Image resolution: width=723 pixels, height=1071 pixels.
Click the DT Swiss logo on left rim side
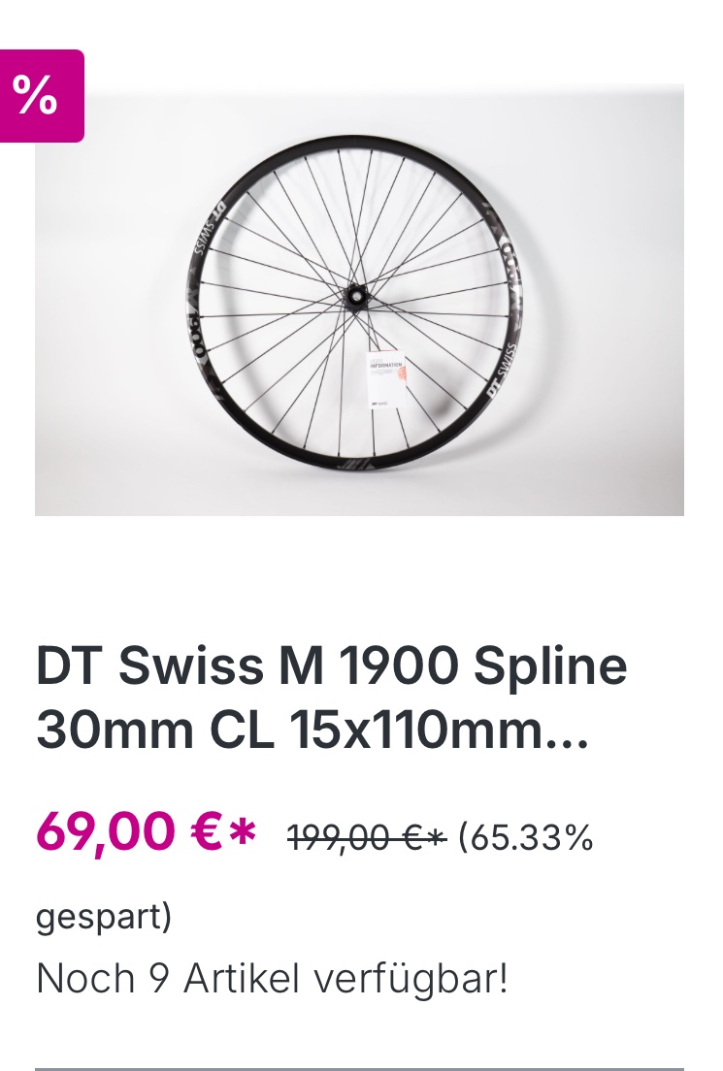pos(206,229)
